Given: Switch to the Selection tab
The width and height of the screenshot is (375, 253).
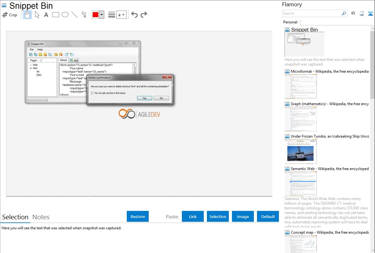Looking at the screenshot, I should (x=15, y=217).
